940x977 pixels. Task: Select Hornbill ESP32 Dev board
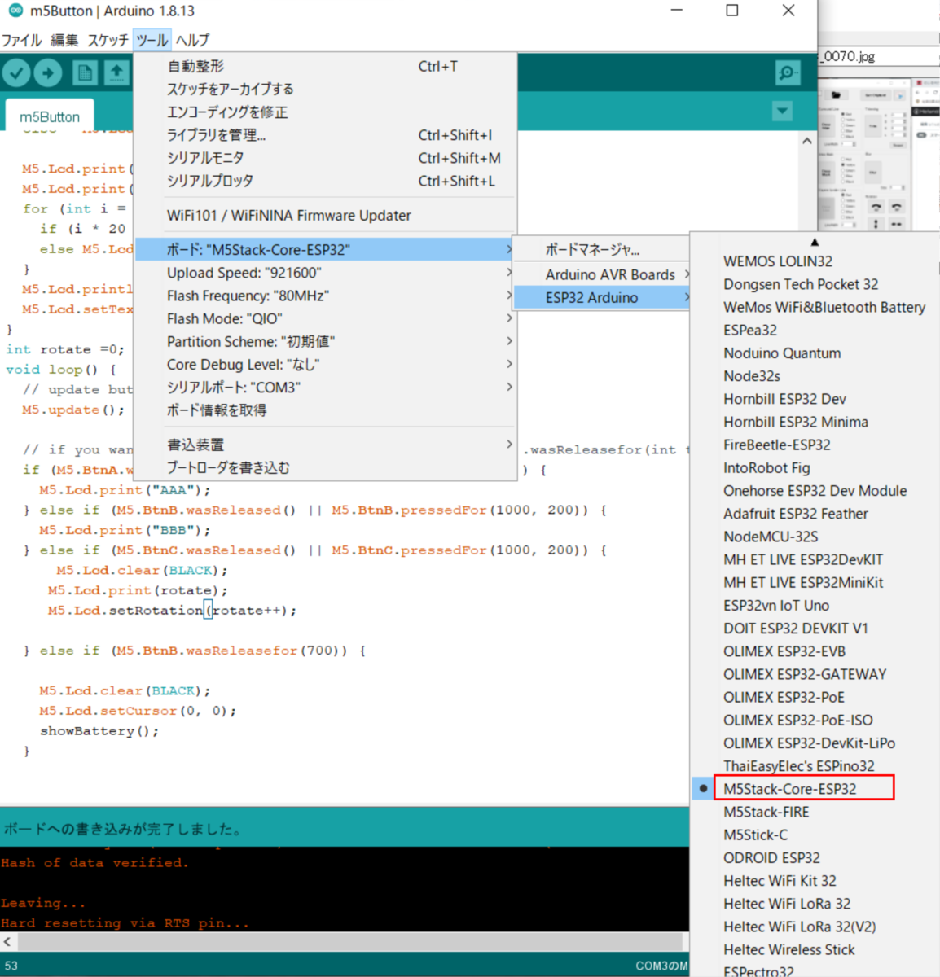(x=815, y=399)
